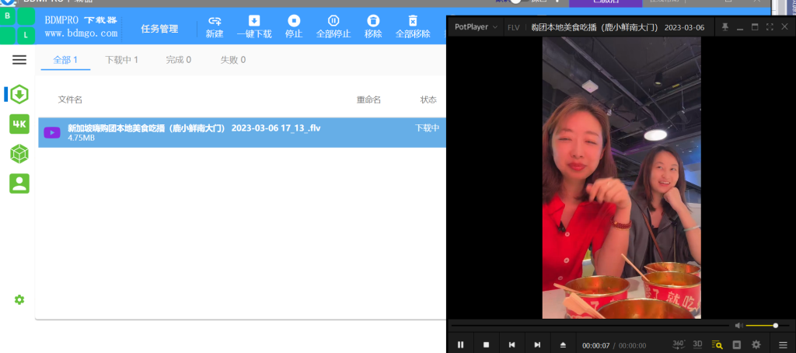Toggle PotPlayer 3D mode
Viewport: 796px width, 353px height.
(697, 344)
